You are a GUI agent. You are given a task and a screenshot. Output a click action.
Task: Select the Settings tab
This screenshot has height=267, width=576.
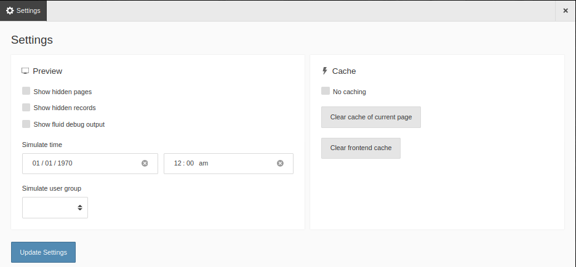23,10
